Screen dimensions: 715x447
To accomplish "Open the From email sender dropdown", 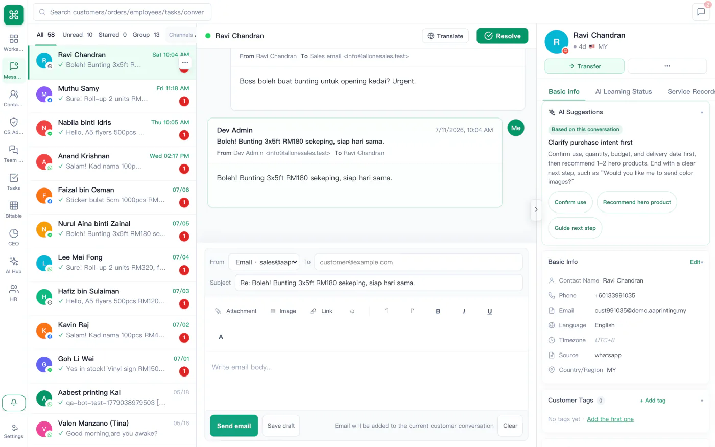I will point(264,262).
